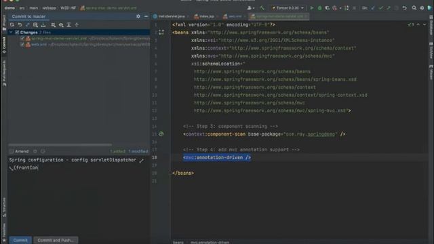Build project with the hammer icon

[x=262, y=8]
